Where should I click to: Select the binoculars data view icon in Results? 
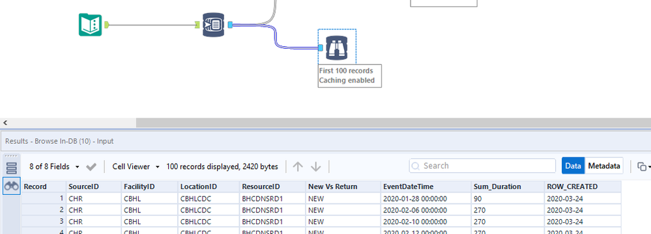12,187
